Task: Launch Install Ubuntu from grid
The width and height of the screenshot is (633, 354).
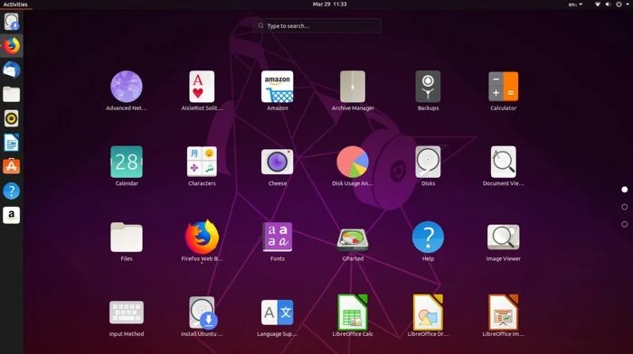Action: click(x=203, y=312)
